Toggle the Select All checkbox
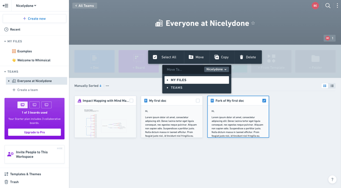 coord(155,57)
